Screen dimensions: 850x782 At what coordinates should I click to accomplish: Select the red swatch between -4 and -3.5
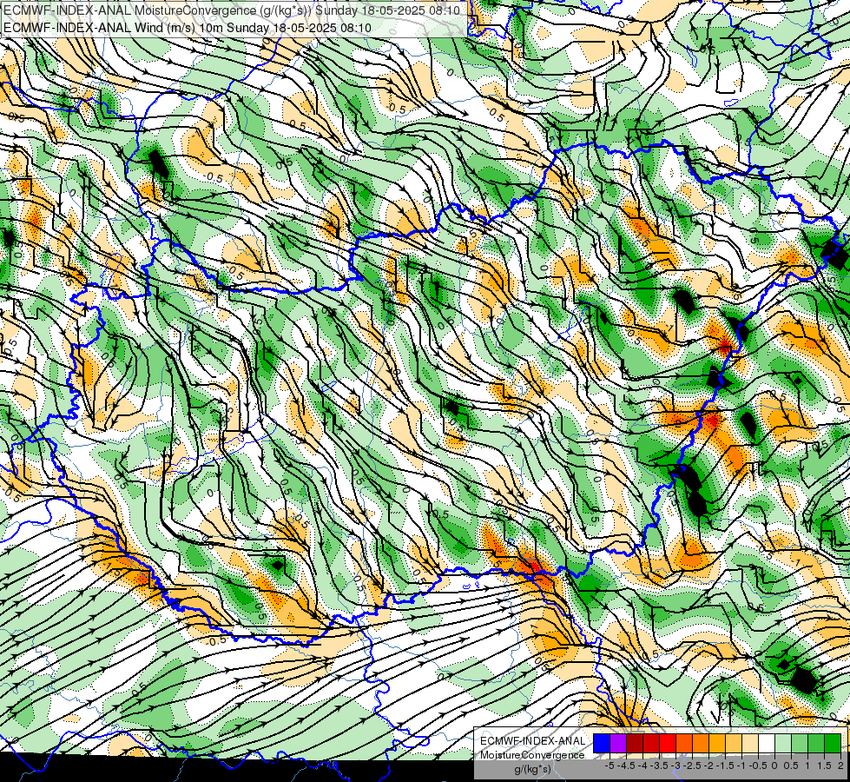pyautogui.click(x=651, y=744)
